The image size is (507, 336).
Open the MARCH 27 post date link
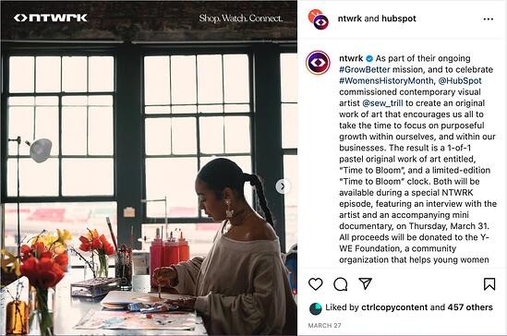[324, 326]
